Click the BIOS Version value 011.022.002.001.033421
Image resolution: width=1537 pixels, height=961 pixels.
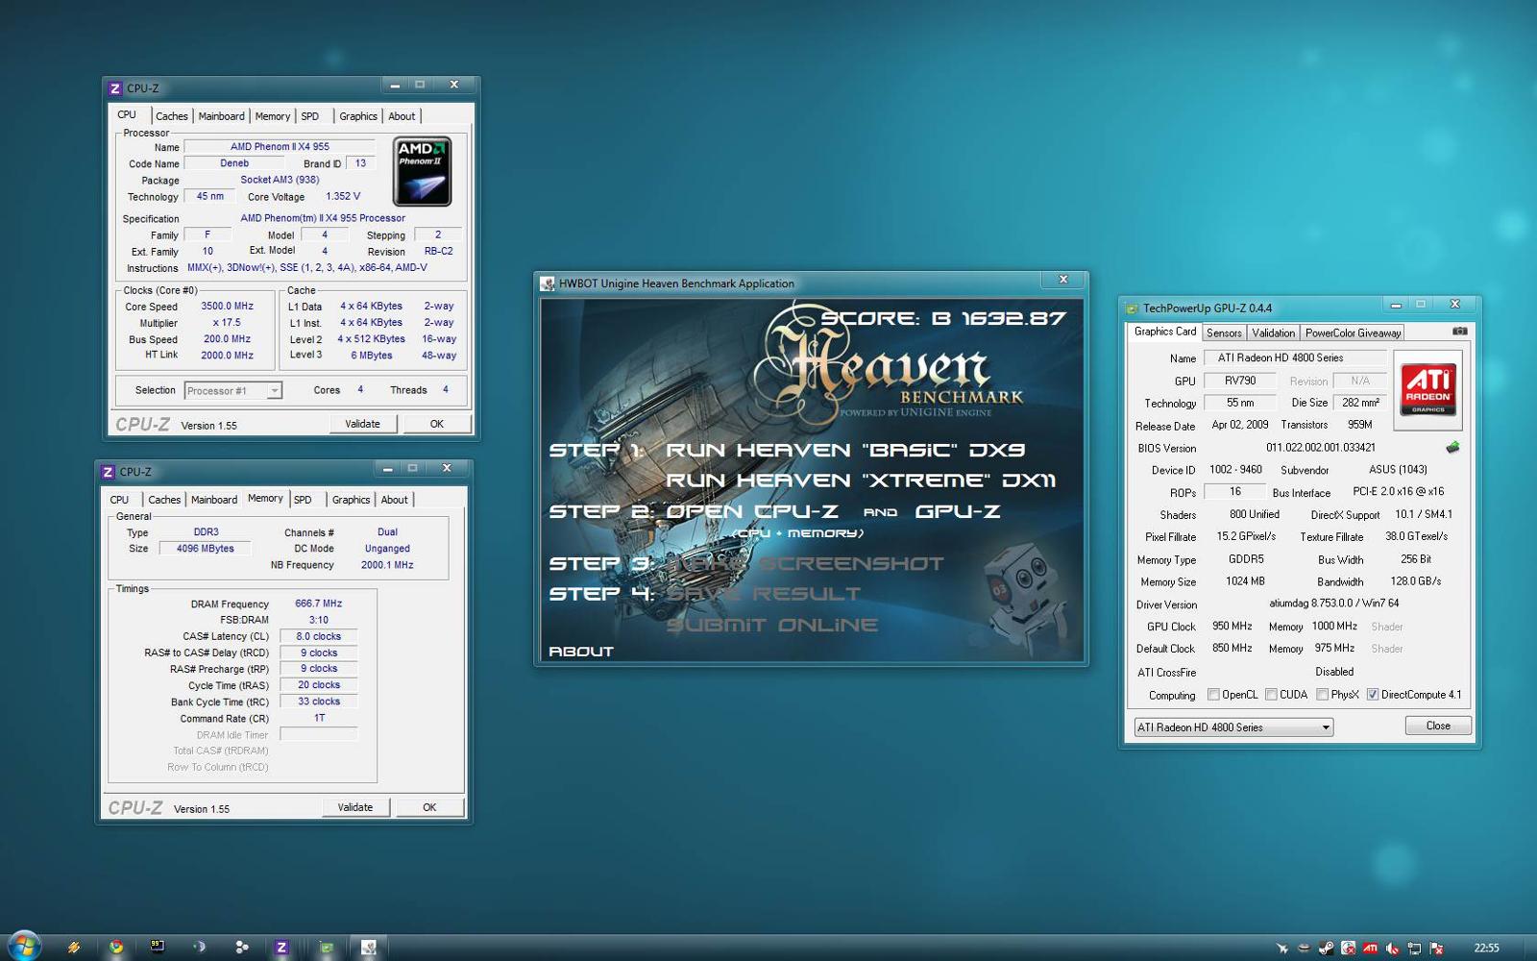(1321, 447)
